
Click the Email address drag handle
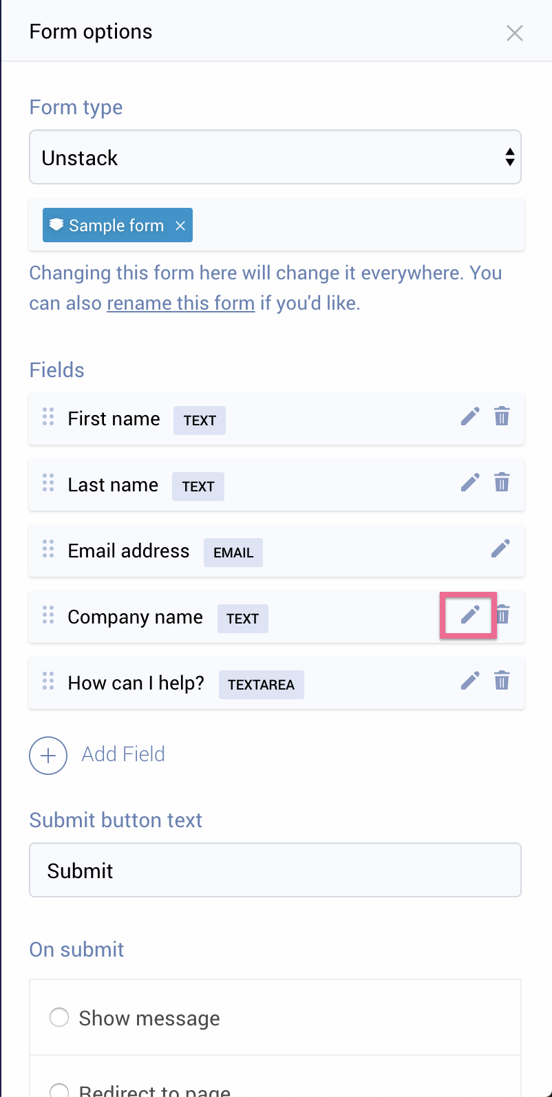pyautogui.click(x=48, y=548)
